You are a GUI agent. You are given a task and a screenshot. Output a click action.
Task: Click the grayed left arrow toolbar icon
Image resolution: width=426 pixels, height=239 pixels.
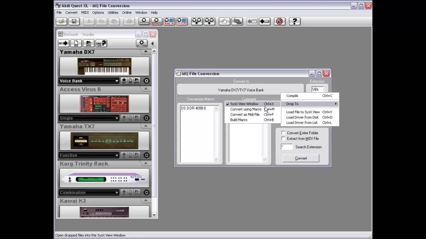[252, 21]
